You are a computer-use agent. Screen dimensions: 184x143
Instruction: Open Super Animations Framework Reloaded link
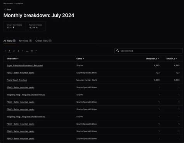point(25,65)
